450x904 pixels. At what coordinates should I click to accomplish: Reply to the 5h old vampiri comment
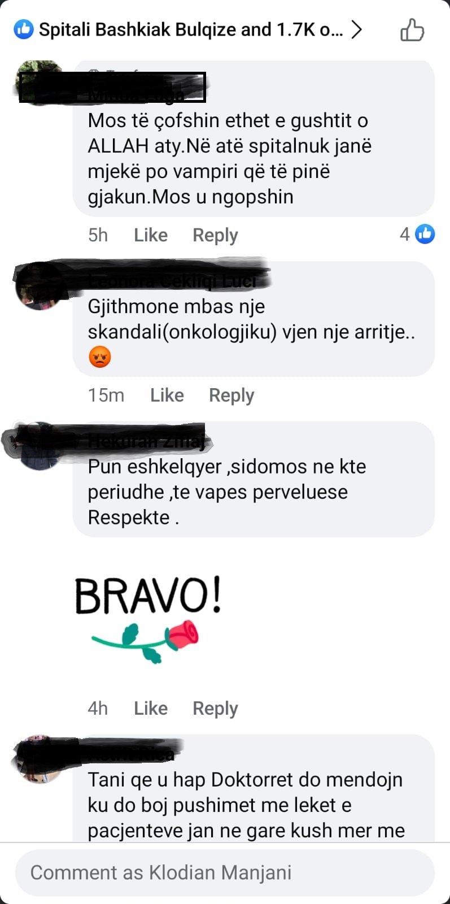215,235
